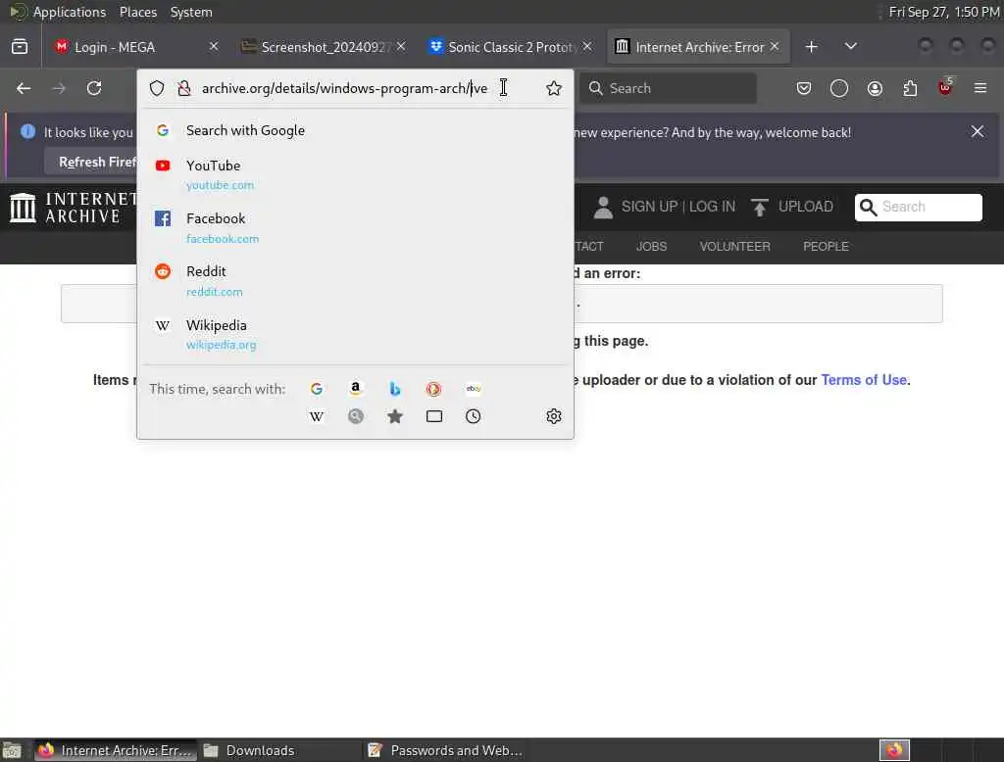
Task: Close the Sonic Classic 2 tab
Action: pos(587,47)
